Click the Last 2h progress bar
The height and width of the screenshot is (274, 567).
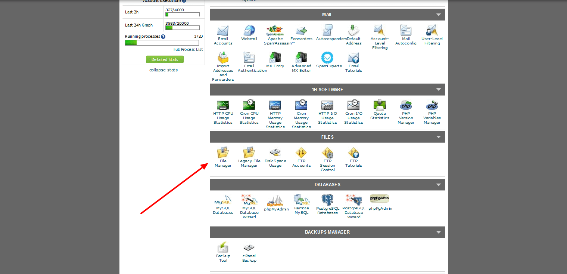pyautogui.click(x=183, y=15)
